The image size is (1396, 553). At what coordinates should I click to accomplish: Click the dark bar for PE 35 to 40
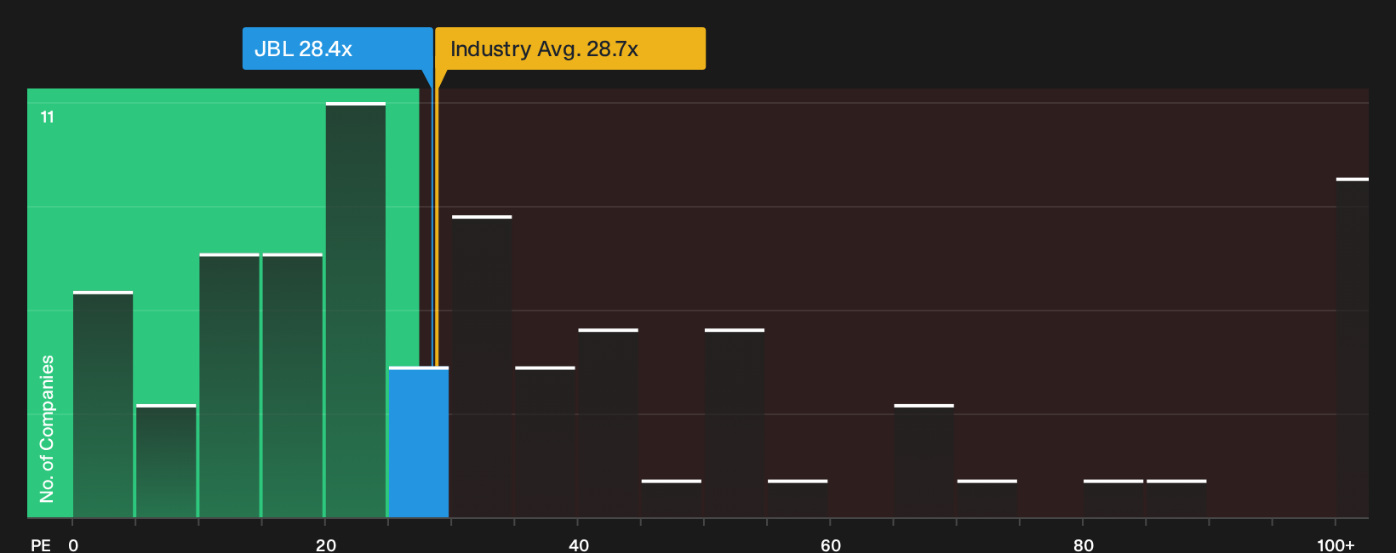(545, 442)
